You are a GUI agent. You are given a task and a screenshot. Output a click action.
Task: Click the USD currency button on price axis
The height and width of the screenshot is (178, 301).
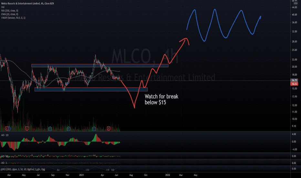296,3
